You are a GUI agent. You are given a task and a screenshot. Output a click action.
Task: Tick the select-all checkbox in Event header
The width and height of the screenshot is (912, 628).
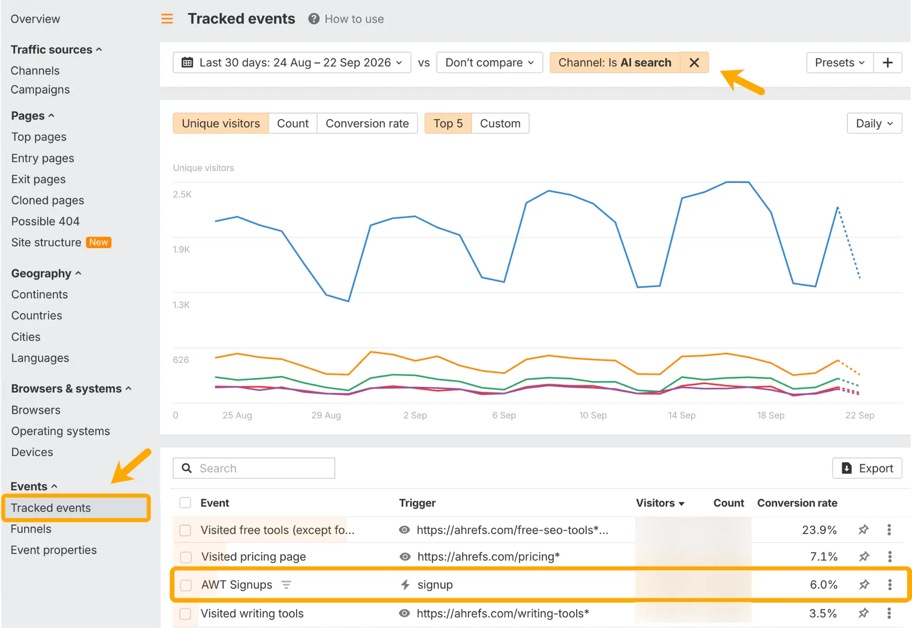(185, 503)
